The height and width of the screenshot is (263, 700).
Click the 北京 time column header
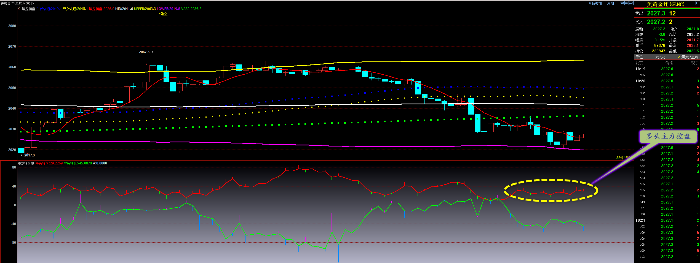point(639,63)
